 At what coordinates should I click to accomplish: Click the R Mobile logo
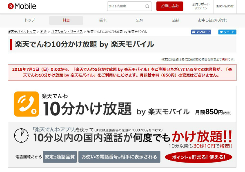[x=22, y=6]
